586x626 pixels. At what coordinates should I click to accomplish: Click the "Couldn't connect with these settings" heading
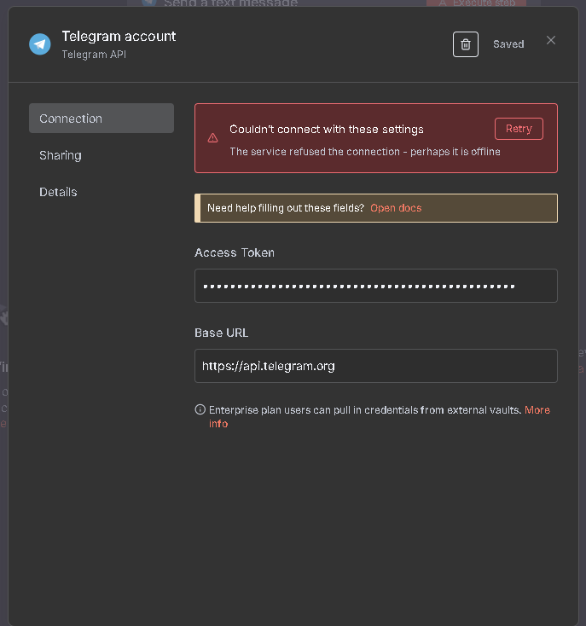[x=327, y=130]
